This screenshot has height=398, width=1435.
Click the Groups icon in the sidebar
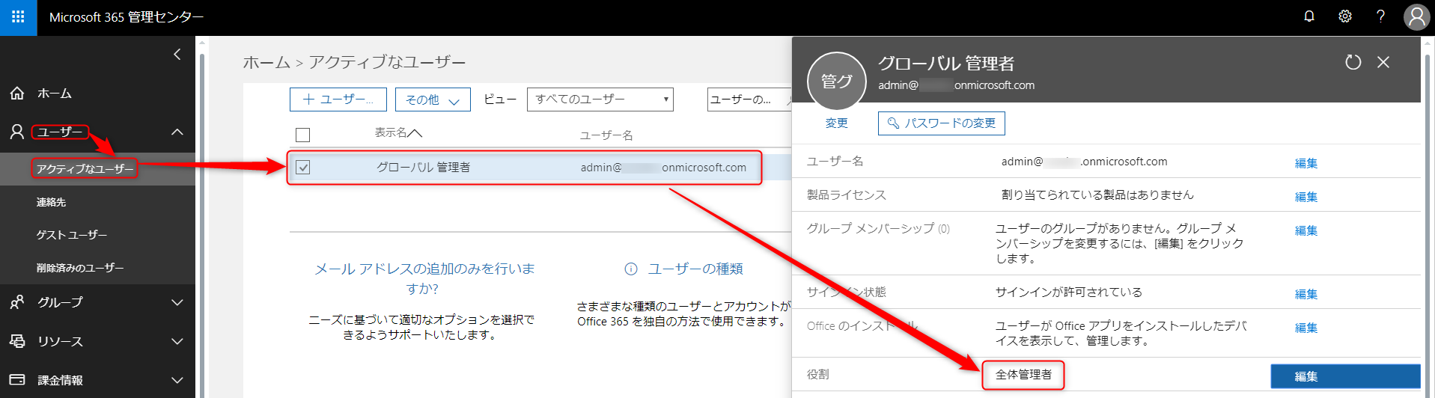(x=17, y=303)
